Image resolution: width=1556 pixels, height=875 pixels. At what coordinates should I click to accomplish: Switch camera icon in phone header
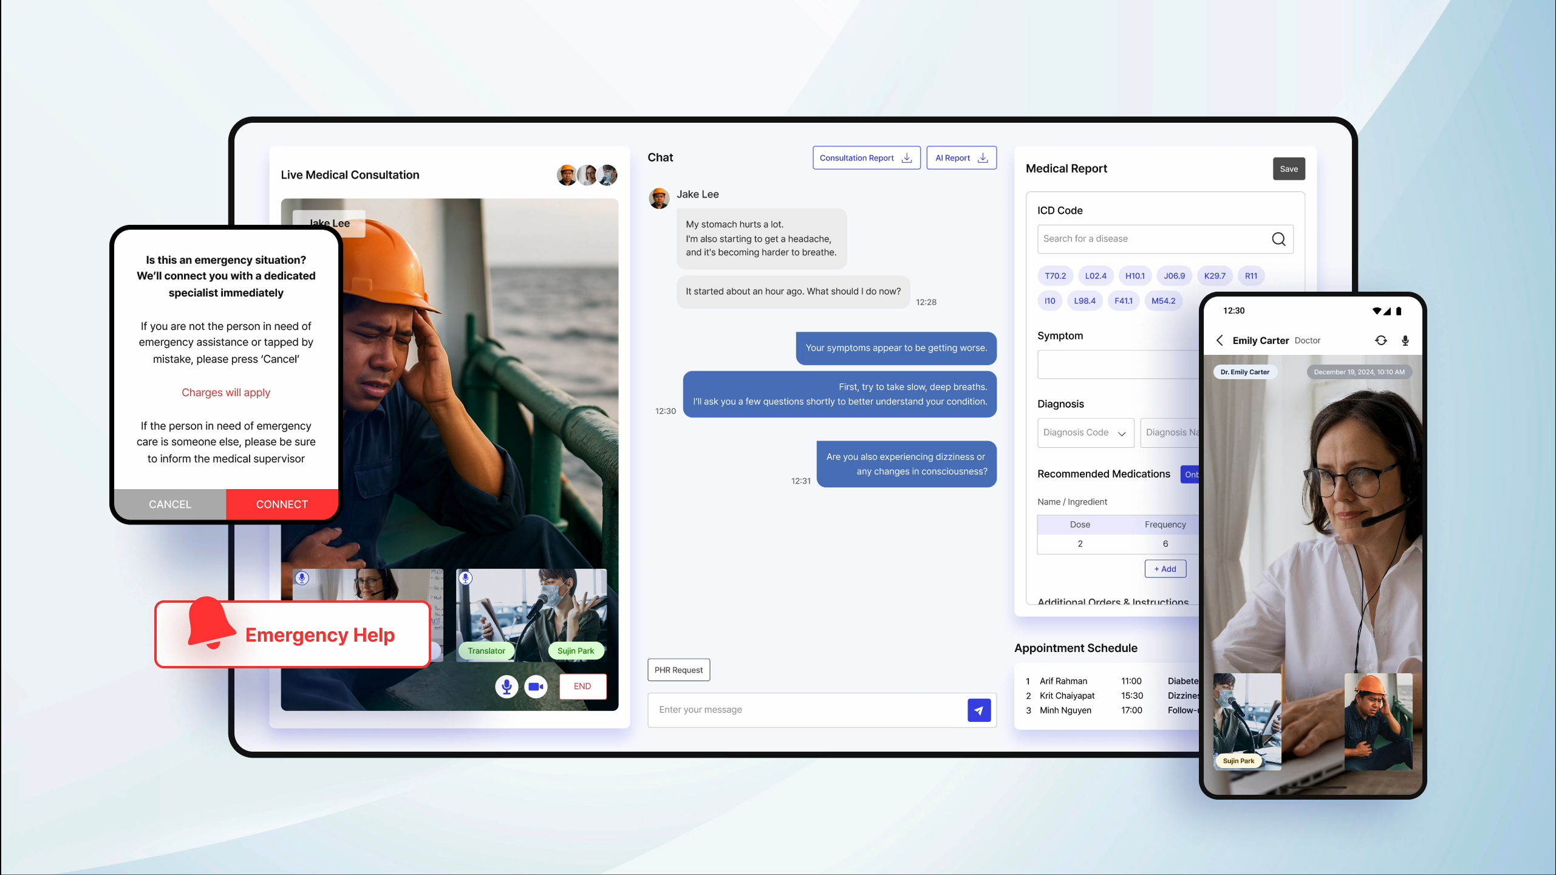pos(1381,340)
